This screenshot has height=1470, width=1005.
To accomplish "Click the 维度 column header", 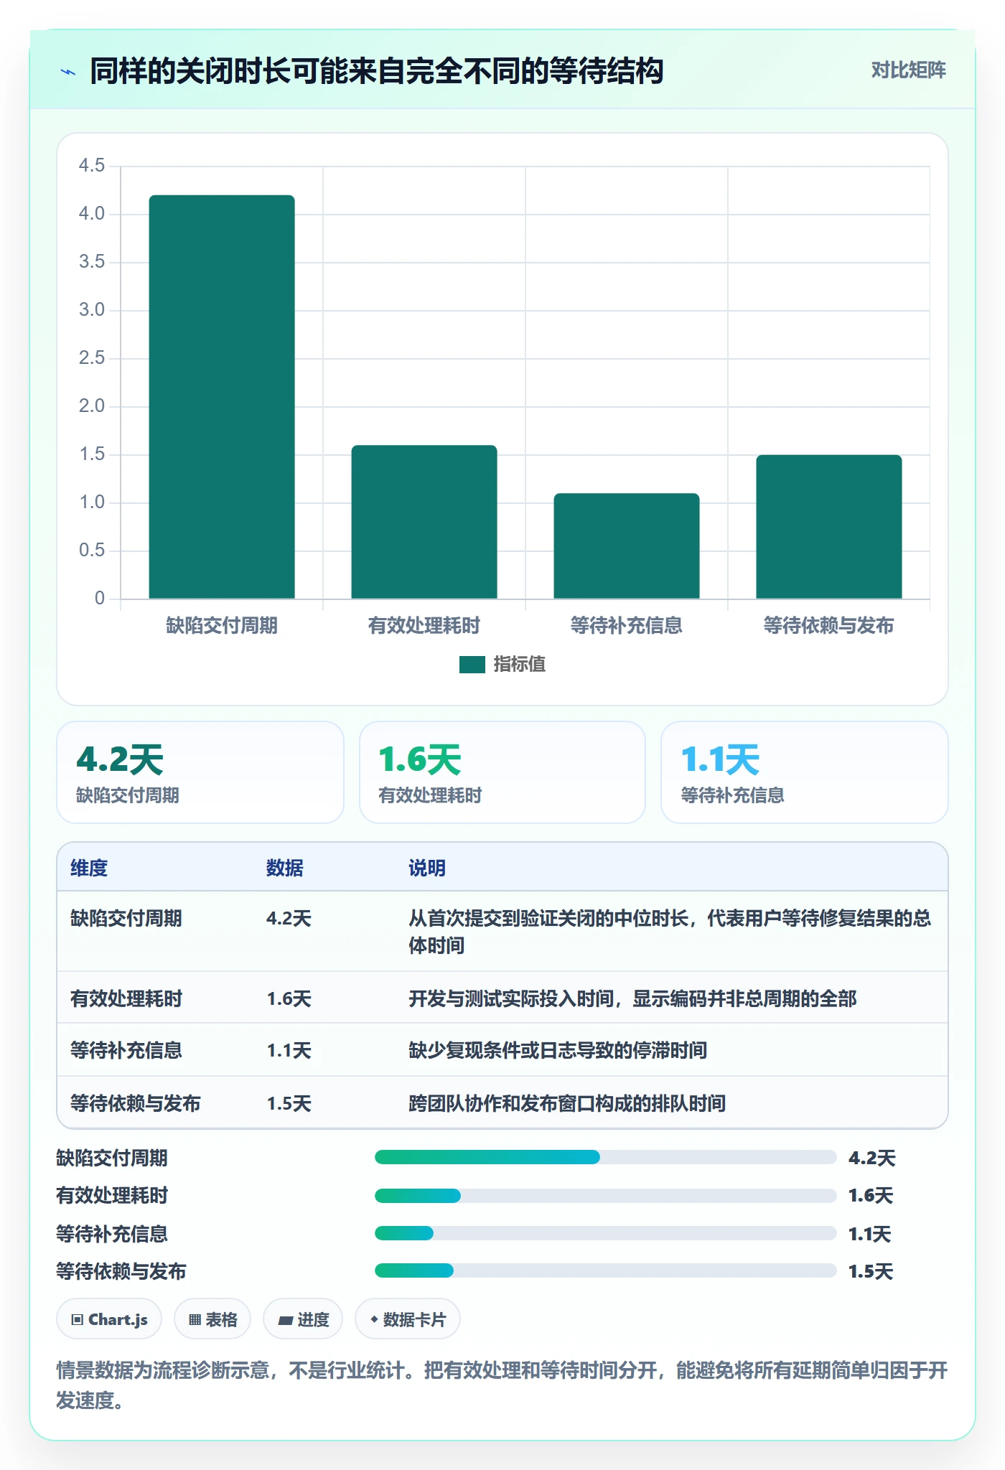I will 89,868.
